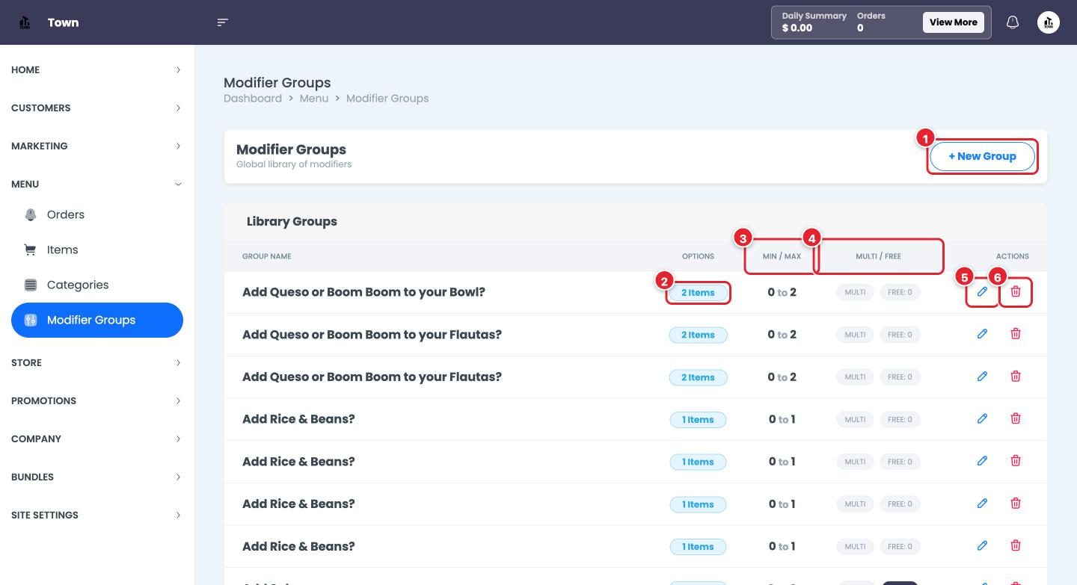Click the MULTI tag in the Bowl row
This screenshot has height=585, width=1077.
pos(855,292)
